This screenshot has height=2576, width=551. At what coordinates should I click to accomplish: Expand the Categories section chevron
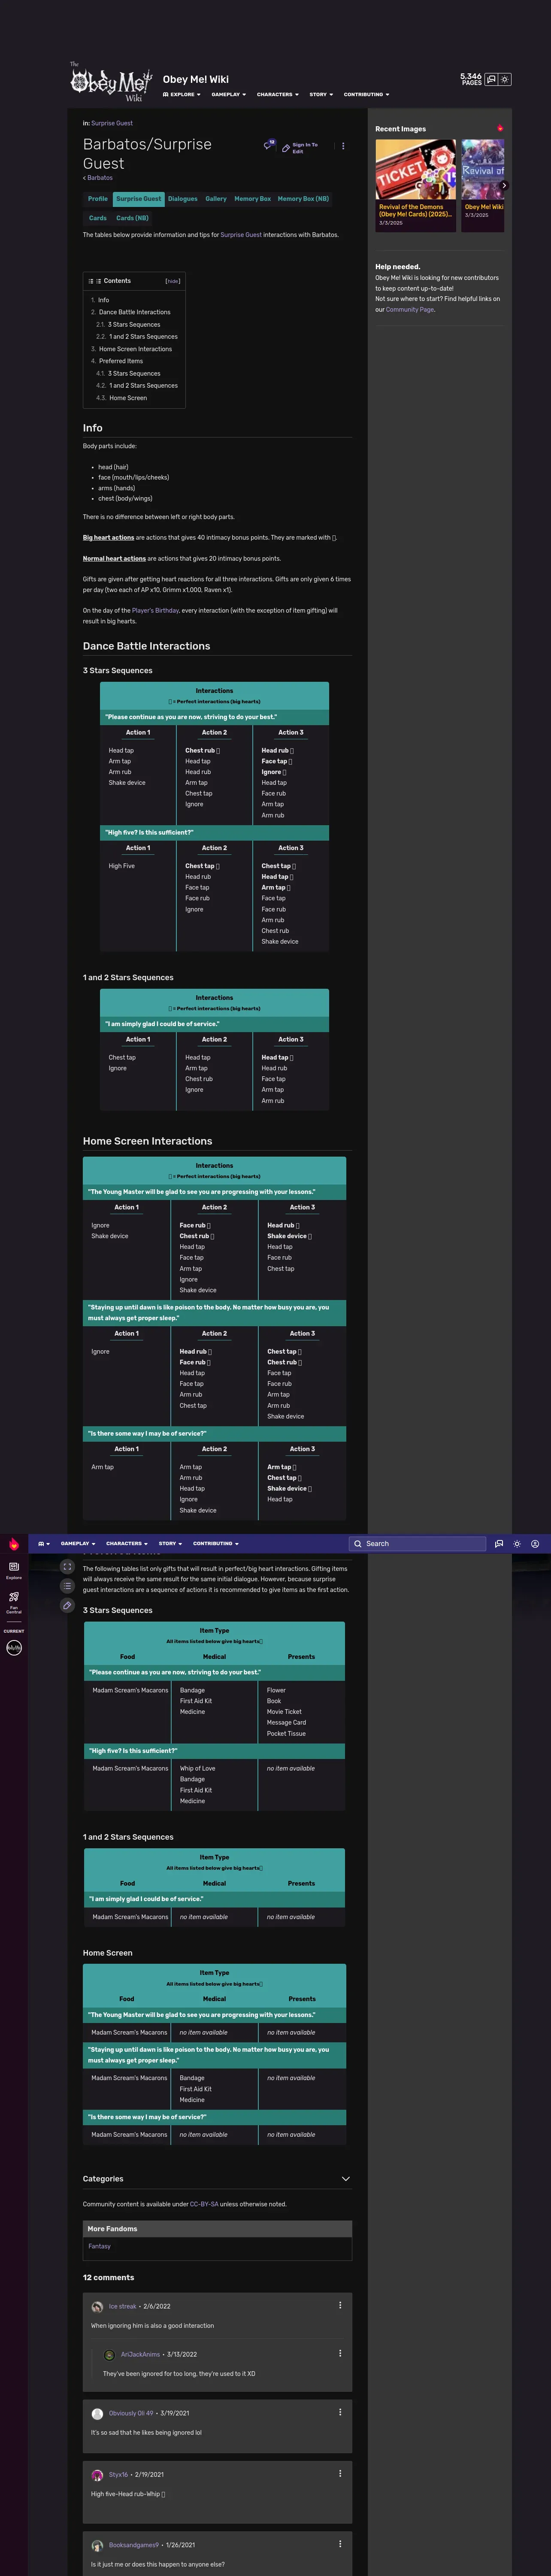[x=346, y=2178]
